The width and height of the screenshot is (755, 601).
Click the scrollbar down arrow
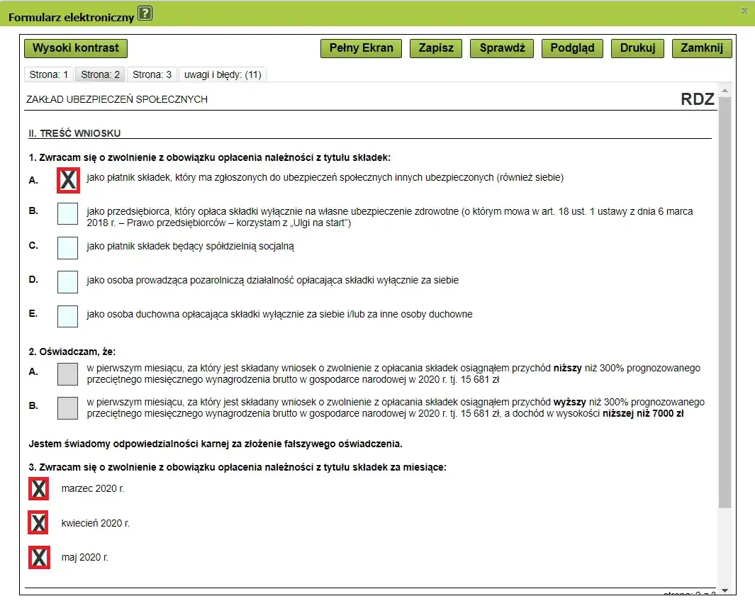coord(725,589)
